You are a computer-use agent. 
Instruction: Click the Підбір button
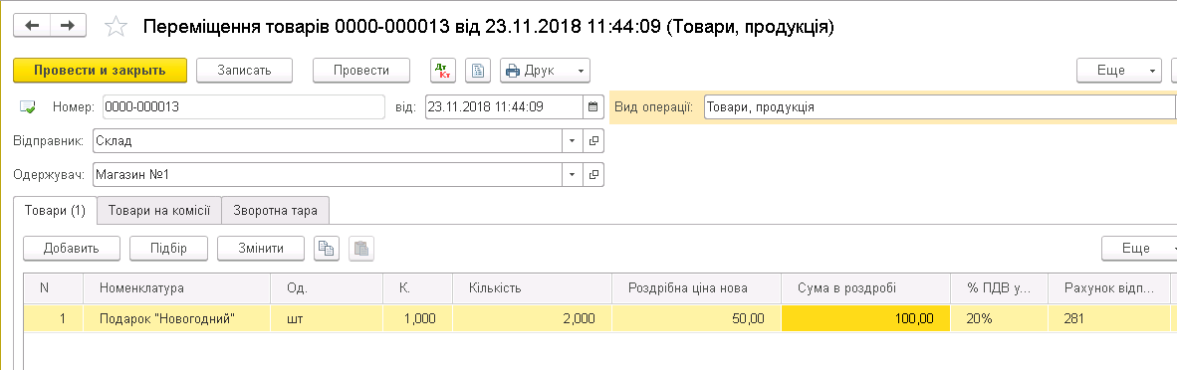pyautogui.click(x=168, y=249)
